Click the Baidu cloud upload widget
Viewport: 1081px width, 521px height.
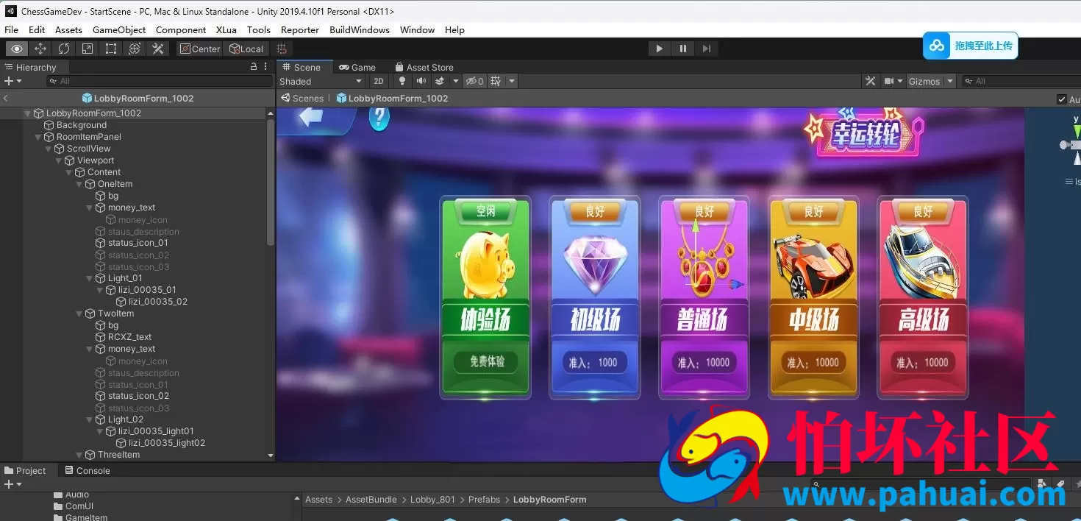(x=971, y=46)
